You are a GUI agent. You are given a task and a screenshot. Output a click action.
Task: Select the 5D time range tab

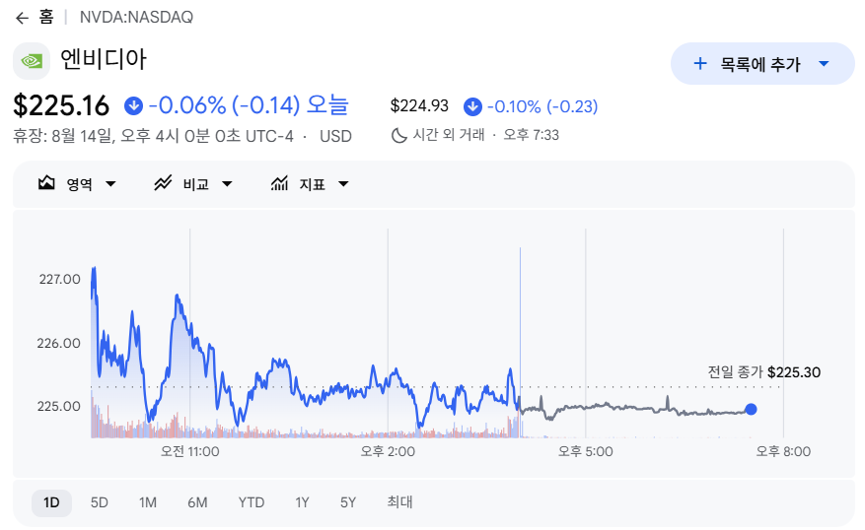[100, 502]
